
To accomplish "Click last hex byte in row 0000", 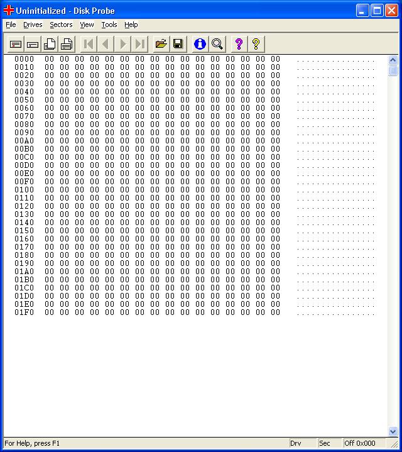I will (275, 59).
